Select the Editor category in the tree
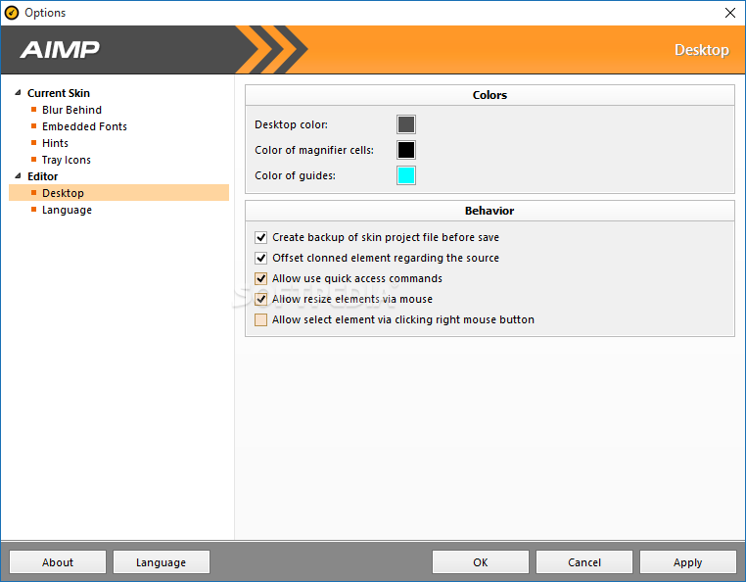This screenshot has width=746, height=582. pos(42,176)
